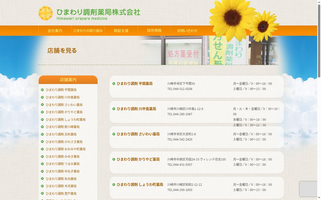Open the ひまわりの取り組み menu item

88,30
